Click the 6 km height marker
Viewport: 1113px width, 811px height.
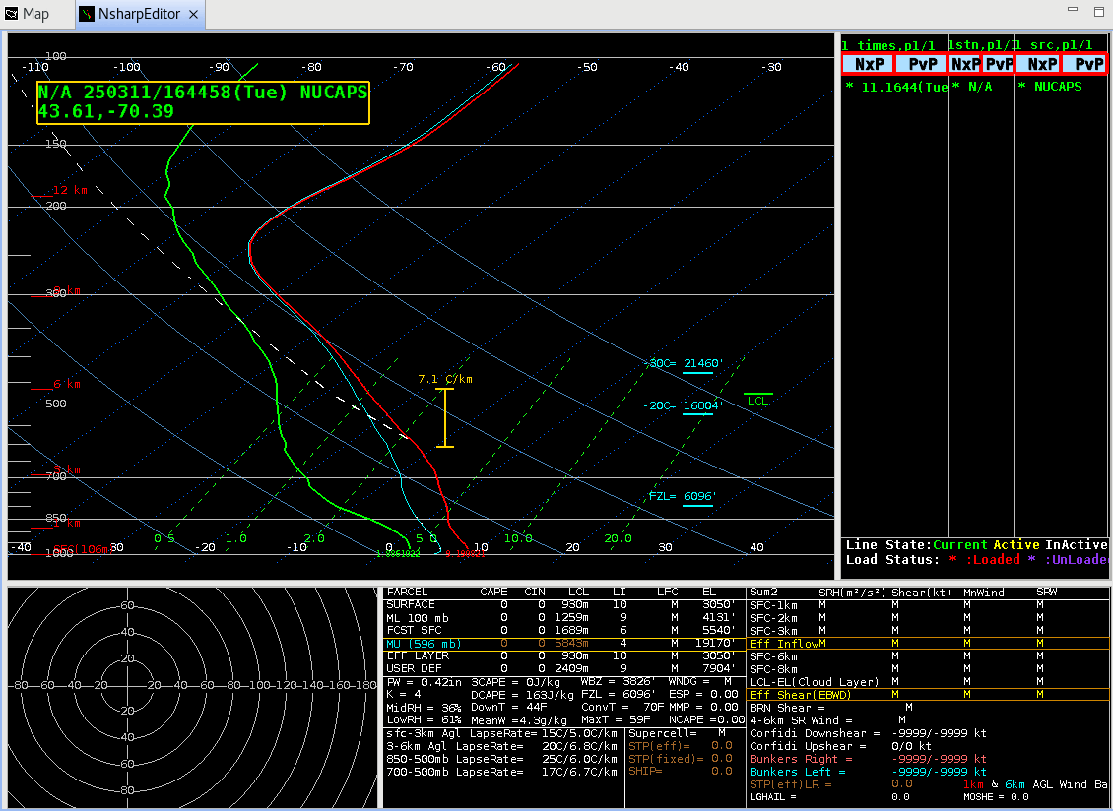[x=67, y=384]
